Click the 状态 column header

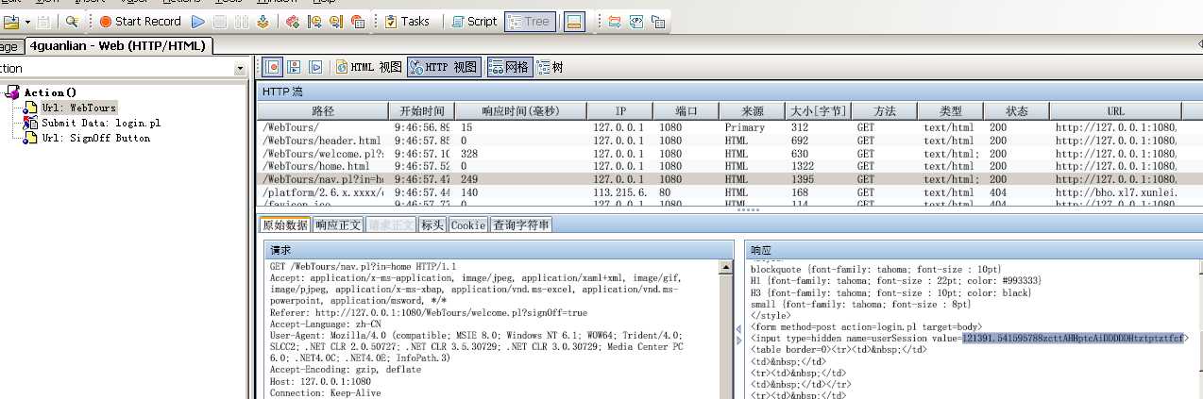1016,111
